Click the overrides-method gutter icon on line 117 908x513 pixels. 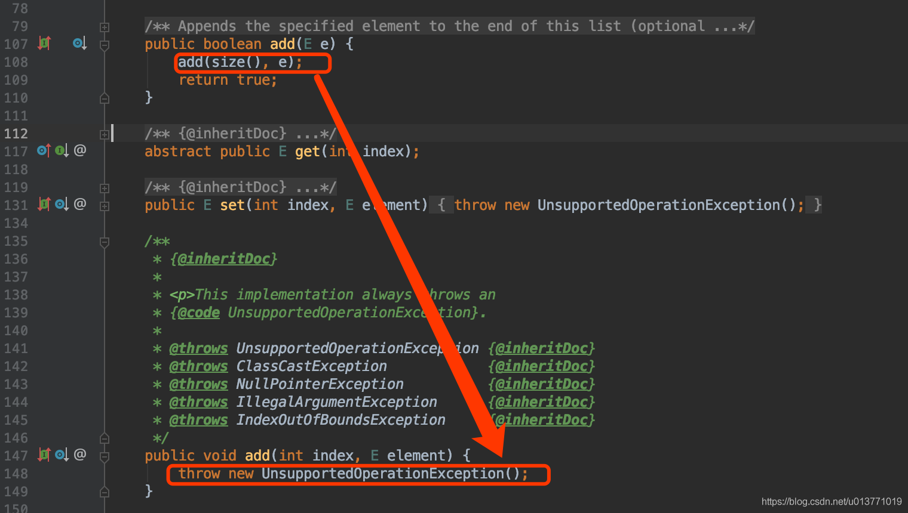pyautogui.click(x=44, y=150)
